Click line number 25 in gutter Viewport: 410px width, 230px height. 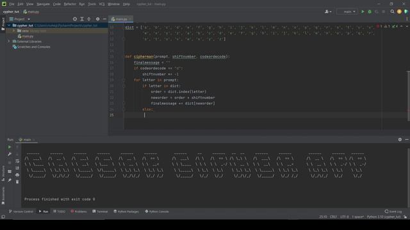111,115
